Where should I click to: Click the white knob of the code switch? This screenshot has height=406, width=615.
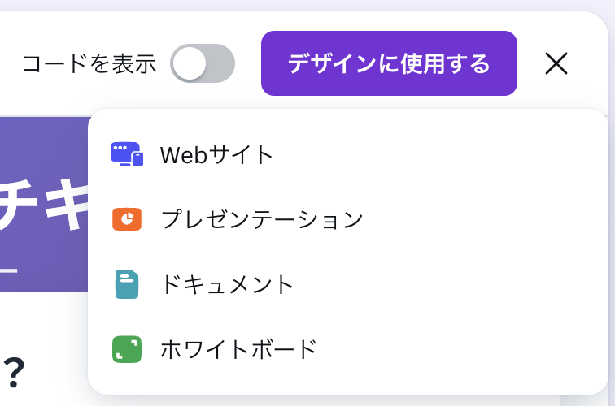(190, 63)
